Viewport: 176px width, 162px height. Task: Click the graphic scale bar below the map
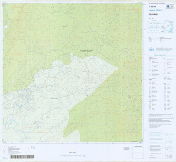[73, 156]
